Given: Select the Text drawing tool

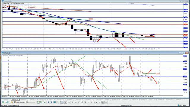Looking at the screenshot, I should coord(88,102).
